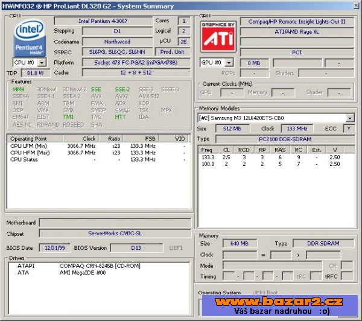Click the Logical processors value field
The height and width of the screenshot is (321, 362).
(x=184, y=31)
